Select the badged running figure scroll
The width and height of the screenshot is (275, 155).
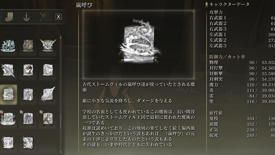click(x=47, y=118)
